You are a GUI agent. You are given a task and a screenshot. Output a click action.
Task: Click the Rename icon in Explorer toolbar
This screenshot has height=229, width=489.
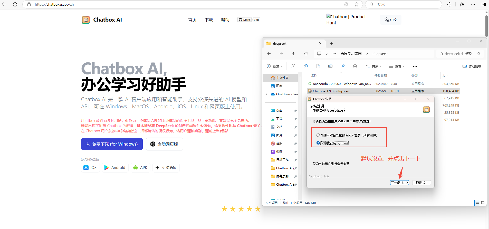point(330,66)
